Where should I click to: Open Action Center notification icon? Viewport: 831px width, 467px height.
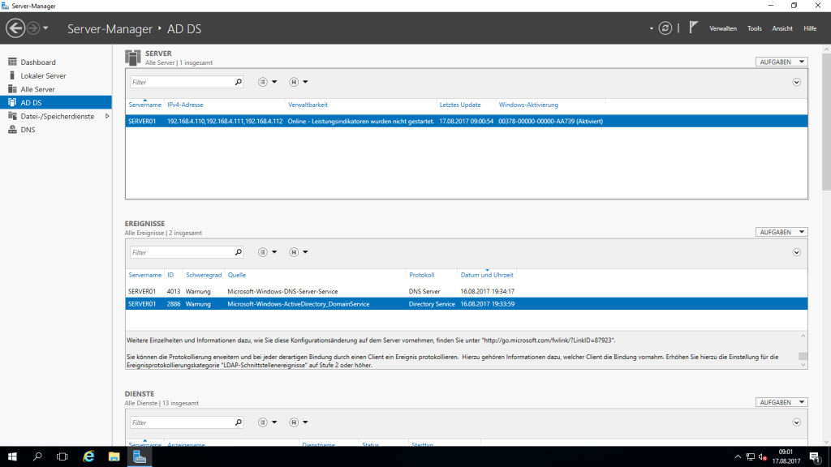815,456
